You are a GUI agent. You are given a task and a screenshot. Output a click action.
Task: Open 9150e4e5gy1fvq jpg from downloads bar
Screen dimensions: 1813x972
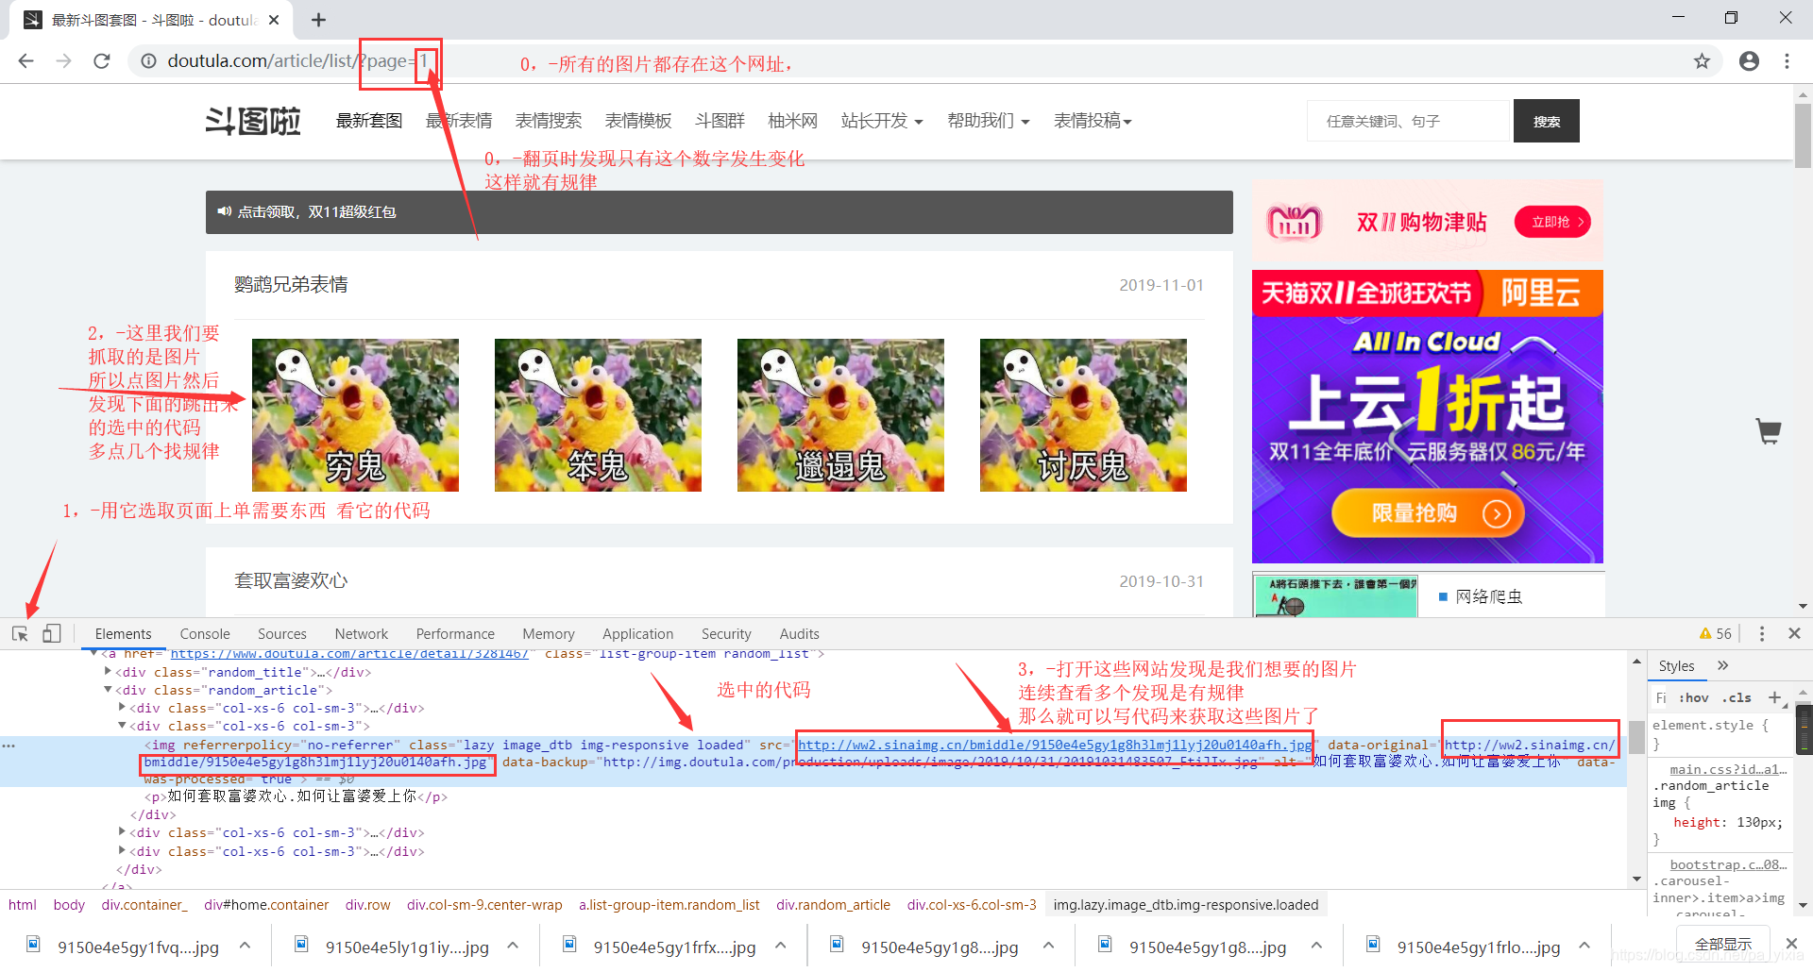coord(137,947)
